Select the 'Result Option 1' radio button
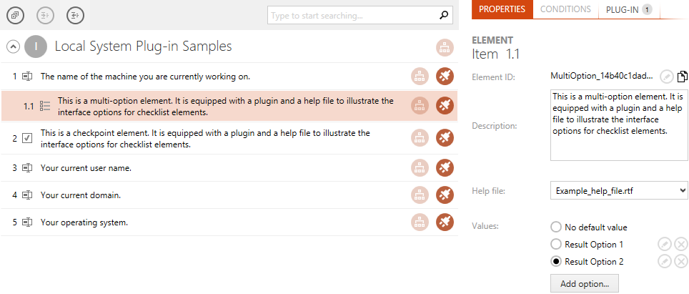The height and width of the screenshot is (294, 689). [556, 245]
